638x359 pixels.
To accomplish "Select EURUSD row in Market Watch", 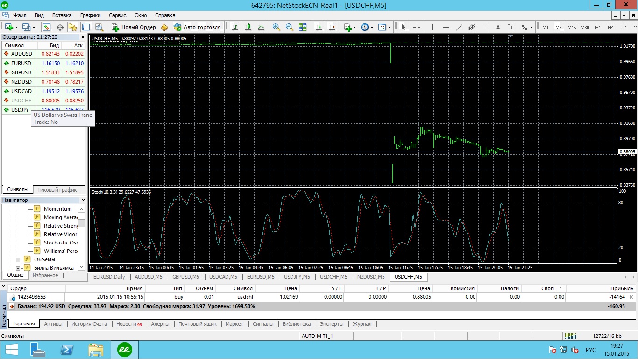I will click(44, 63).
